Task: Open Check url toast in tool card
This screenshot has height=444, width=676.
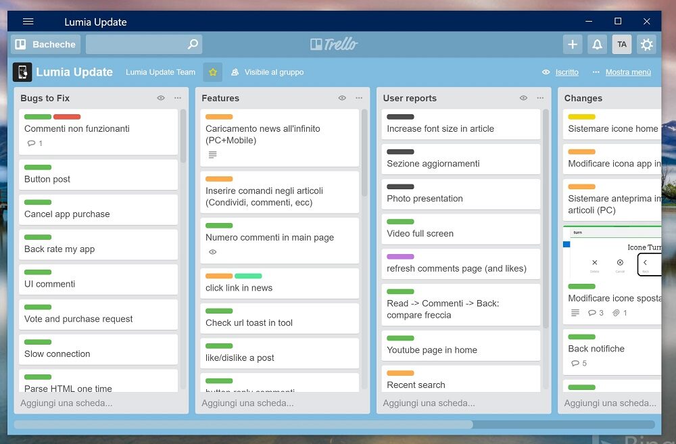Action: tap(279, 318)
